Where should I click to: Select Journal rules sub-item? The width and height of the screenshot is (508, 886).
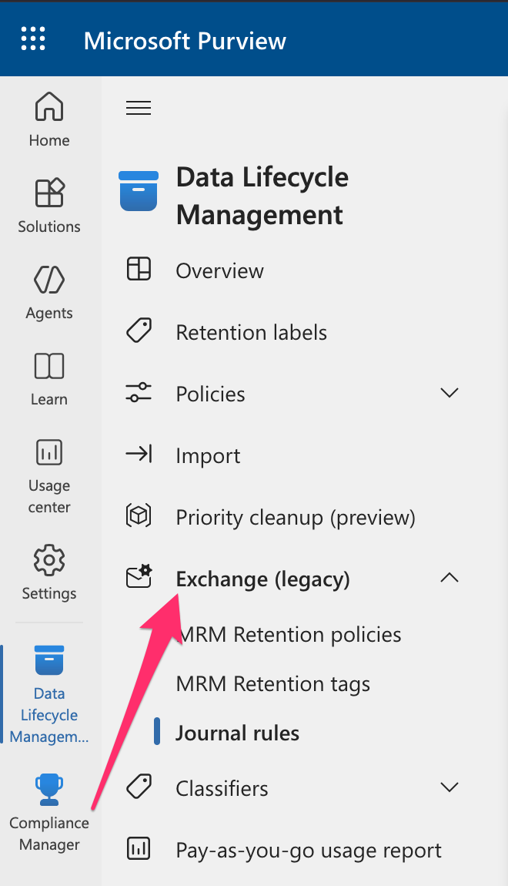pyautogui.click(x=238, y=733)
